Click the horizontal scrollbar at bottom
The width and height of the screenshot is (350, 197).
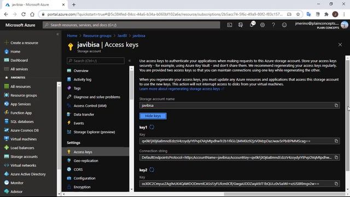(x=284, y=194)
